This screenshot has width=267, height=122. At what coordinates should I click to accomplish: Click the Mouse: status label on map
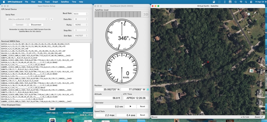click(154, 117)
